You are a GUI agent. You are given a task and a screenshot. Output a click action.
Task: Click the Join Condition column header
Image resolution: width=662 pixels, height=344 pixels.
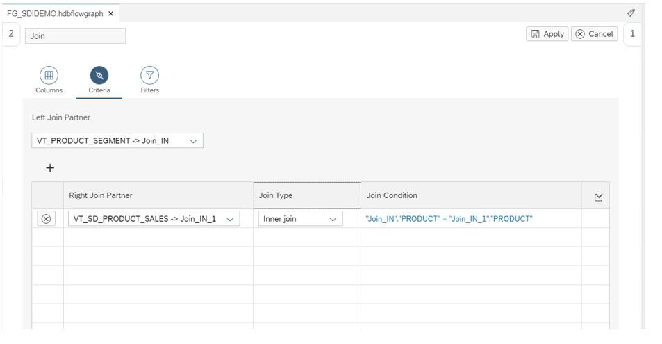(x=471, y=195)
